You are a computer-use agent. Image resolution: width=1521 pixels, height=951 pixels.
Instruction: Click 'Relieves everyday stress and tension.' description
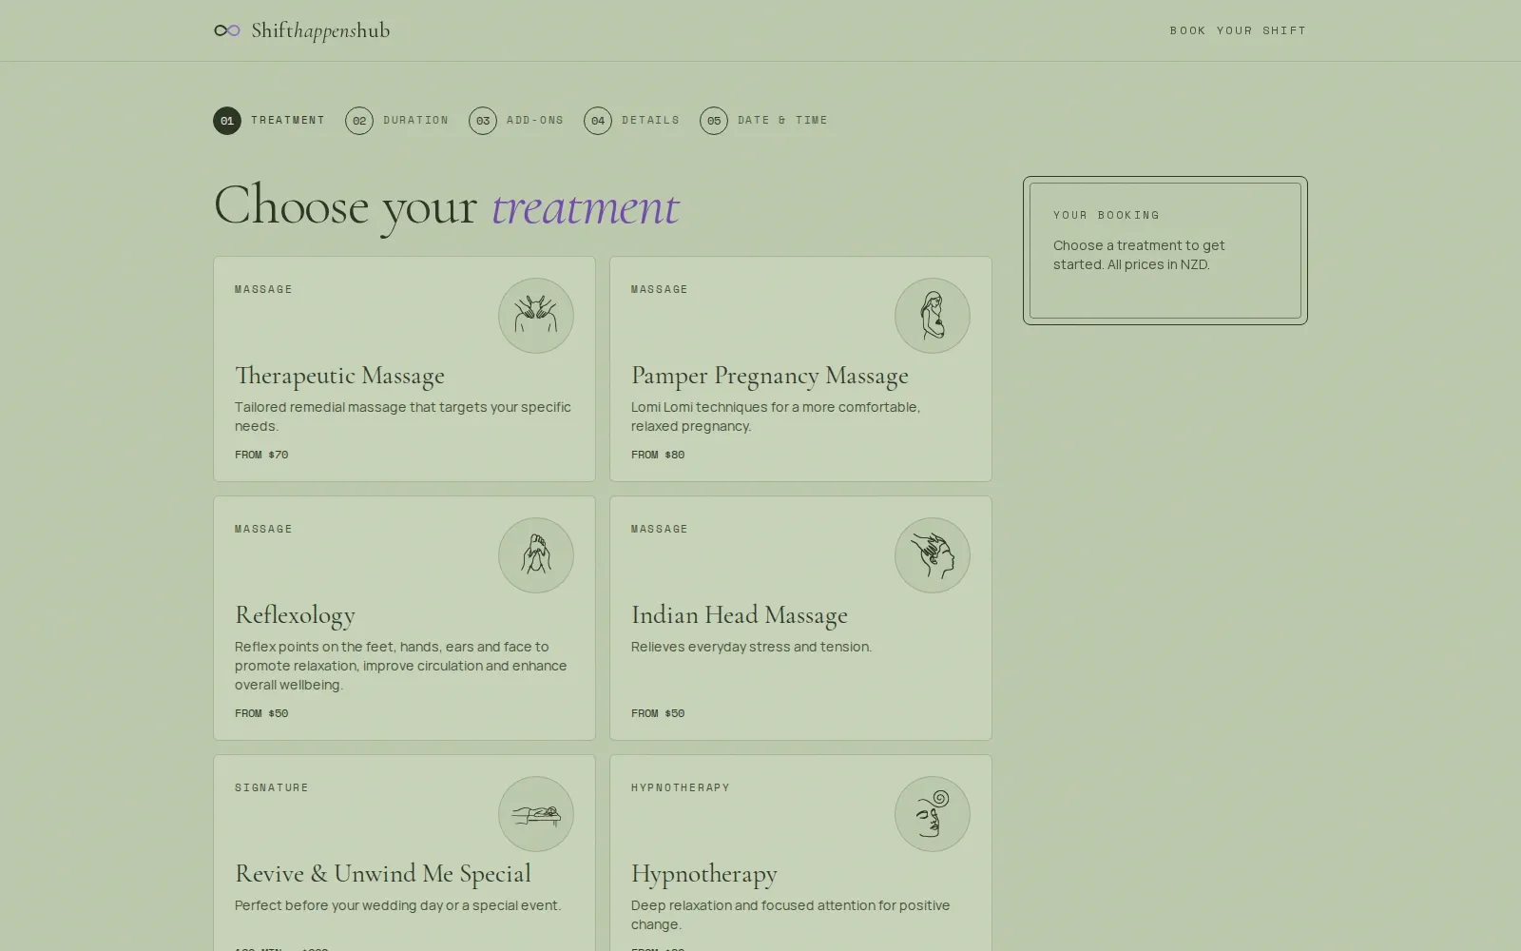(x=751, y=647)
